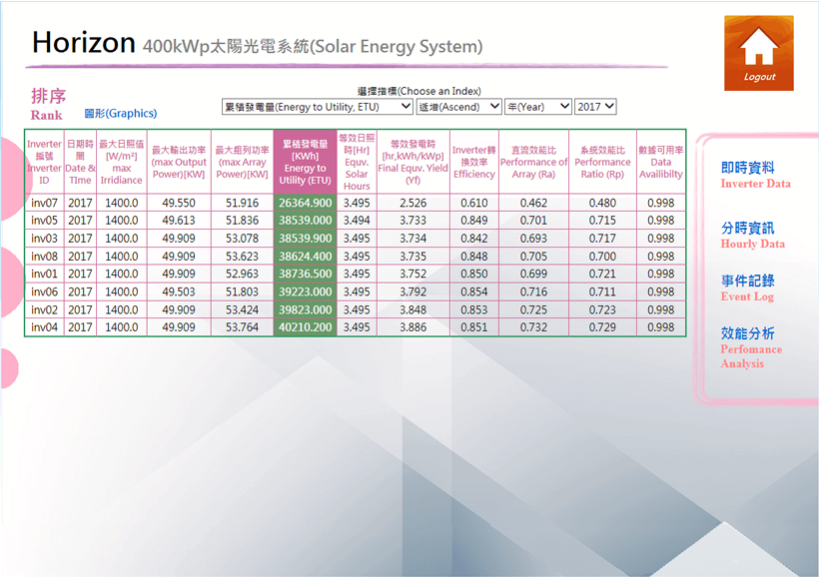Click the Inverter Efficiency column header
Image resolution: width=819 pixels, height=578 pixels.
click(473, 162)
